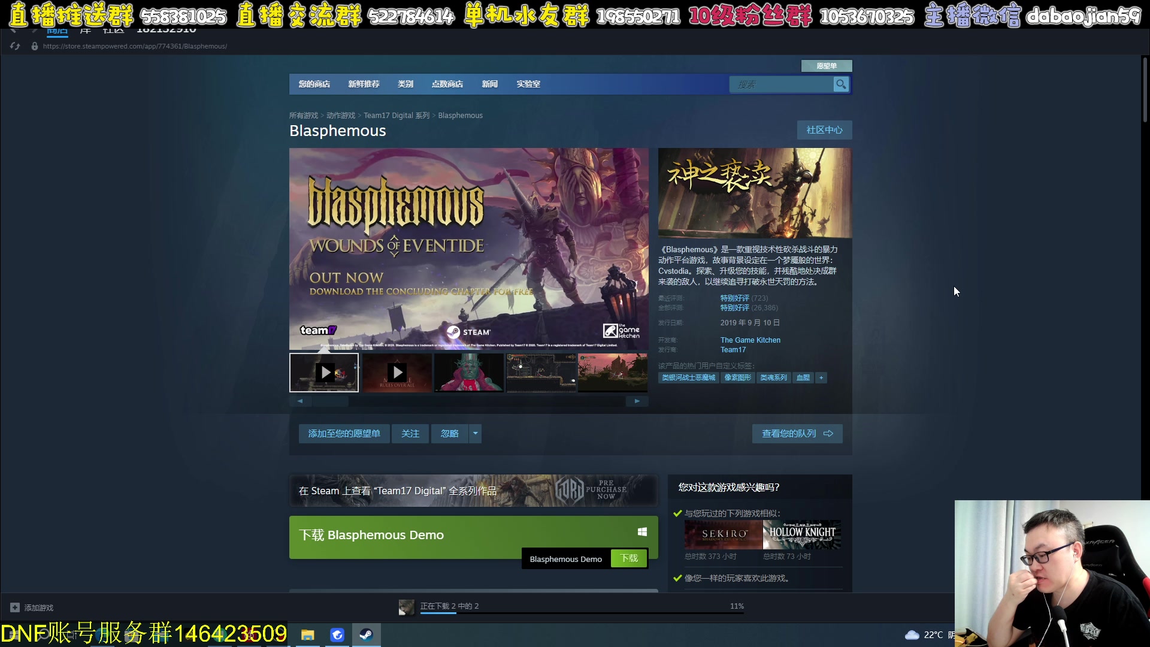Screen dimensions: 1150x647
Task: Open the 实验室 labs tab
Action: (528, 84)
